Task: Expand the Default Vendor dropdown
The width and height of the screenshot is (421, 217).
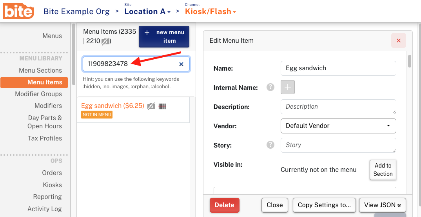Action: pyautogui.click(x=338, y=126)
